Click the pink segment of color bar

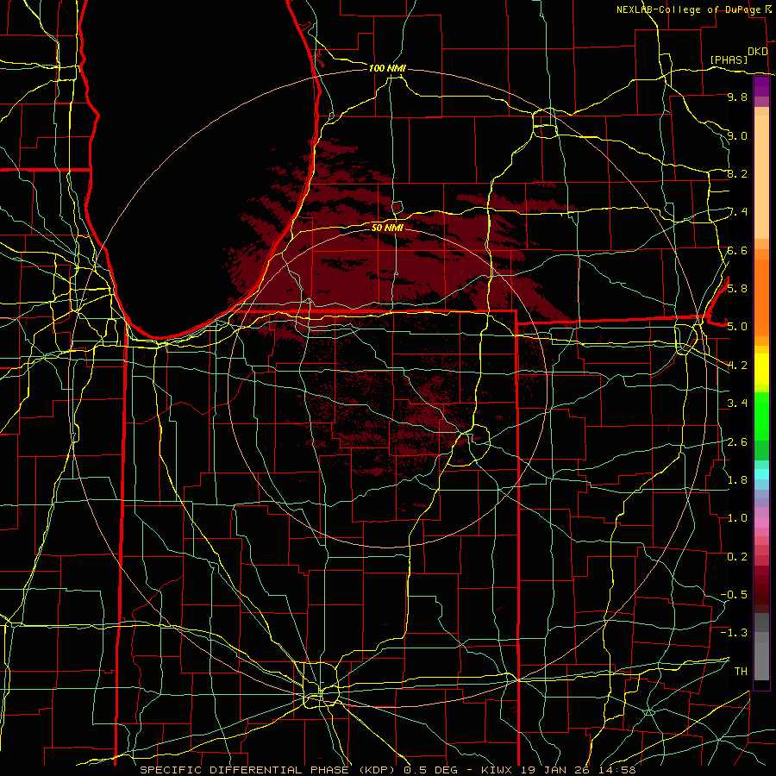point(761,523)
